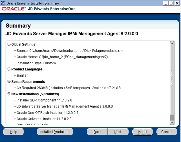Go Back to previous step
Viewport: 181px width, 142px height.
tap(97, 132)
